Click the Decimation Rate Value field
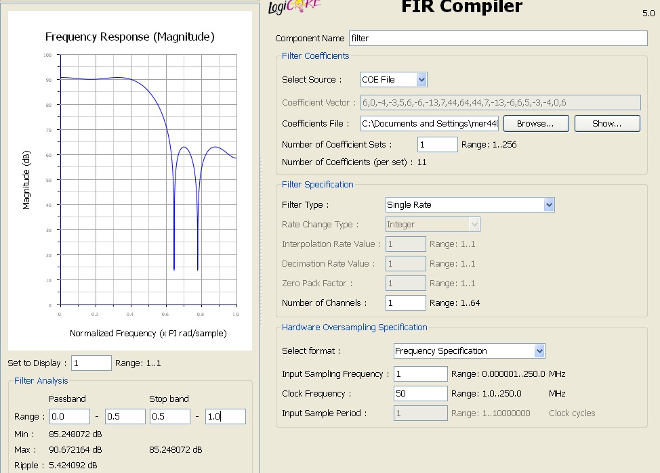Viewport: 660px width, 473px height. point(405,264)
